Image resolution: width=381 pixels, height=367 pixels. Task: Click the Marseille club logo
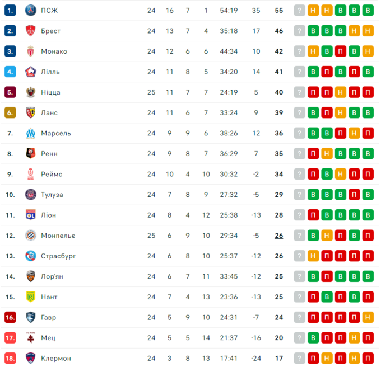pos(31,133)
